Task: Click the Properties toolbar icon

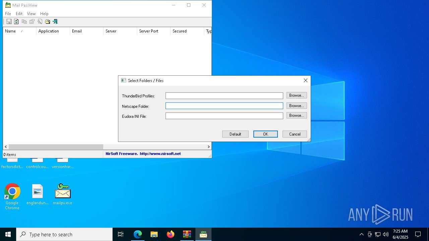Action: pyautogui.click(x=32, y=21)
